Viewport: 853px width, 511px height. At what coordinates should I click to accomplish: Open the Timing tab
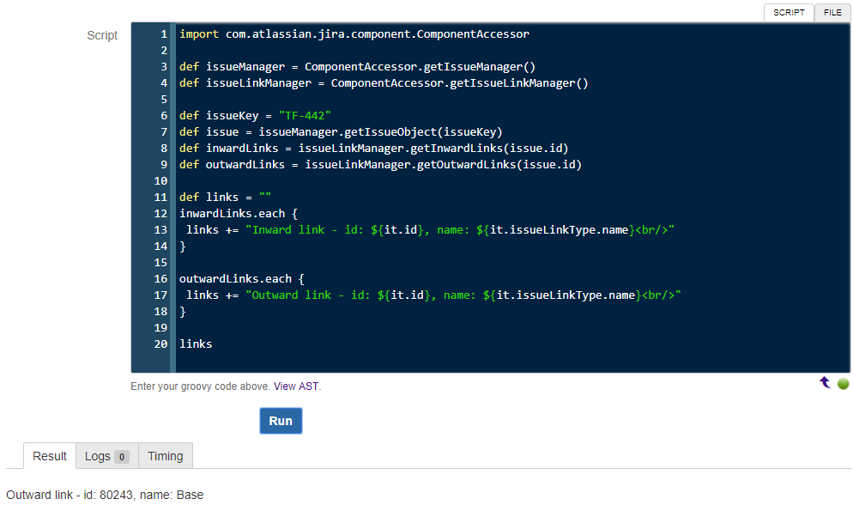tap(166, 456)
